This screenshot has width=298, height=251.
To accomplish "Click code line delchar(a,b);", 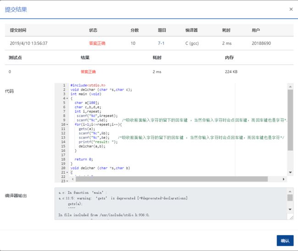I will 92,146.
